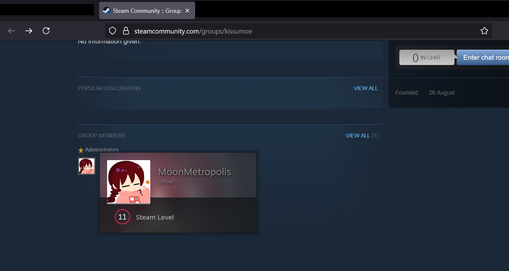This screenshot has height=271, width=509.
Task: Click the 0 In Chat counter
Action: click(x=427, y=58)
